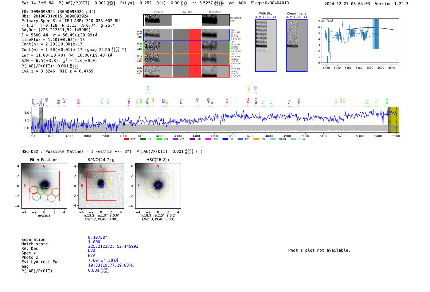Click the OII dark green legend swatch
This screenshot has width=430, height=292.
pos(143,139)
